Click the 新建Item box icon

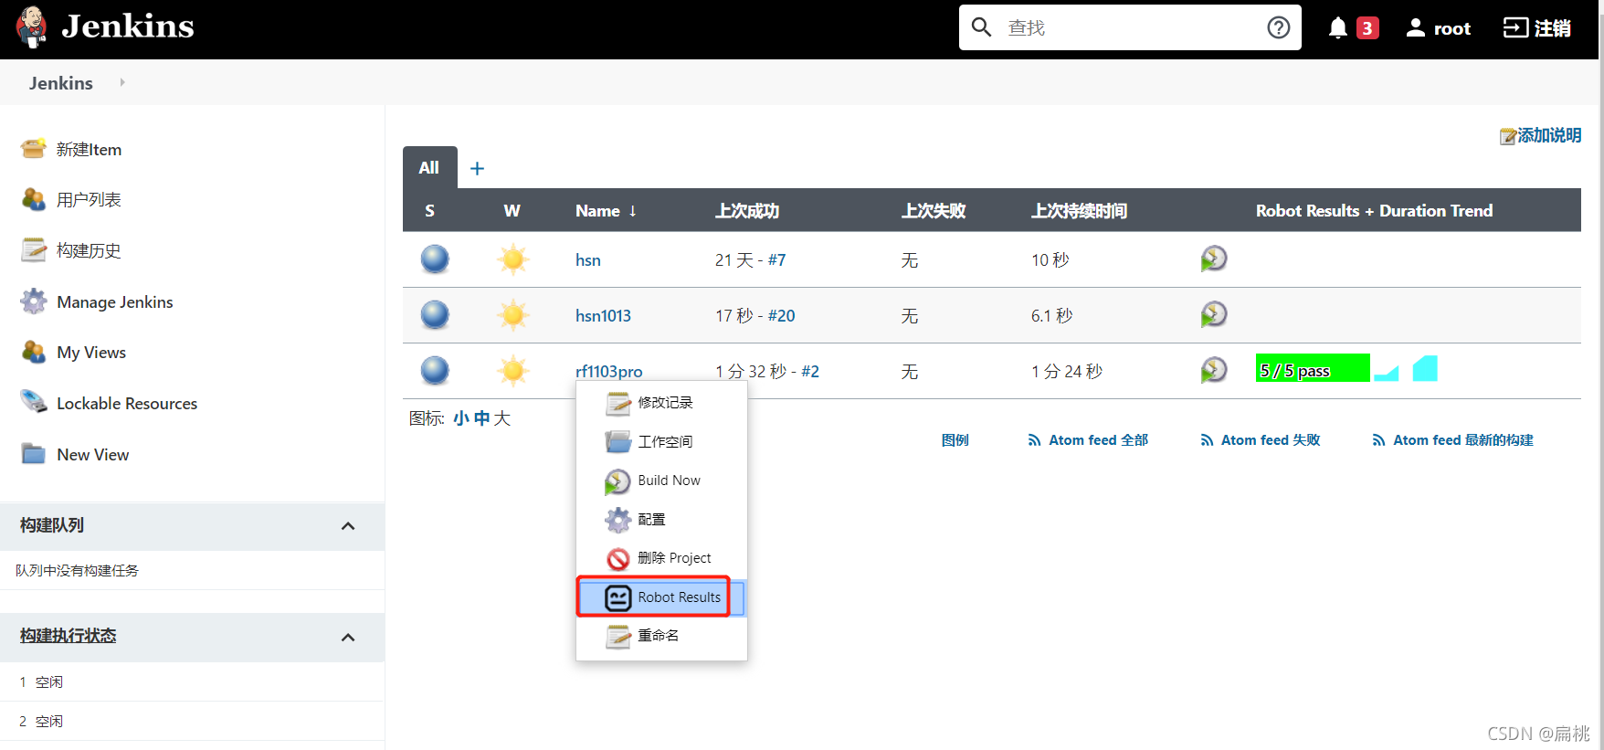point(34,148)
